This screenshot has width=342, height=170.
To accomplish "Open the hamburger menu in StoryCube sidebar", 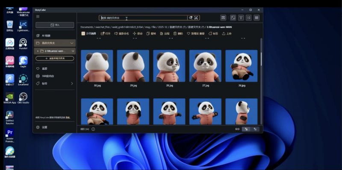I will (x=38, y=17).
